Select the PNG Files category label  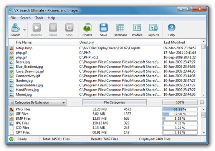point(23,109)
